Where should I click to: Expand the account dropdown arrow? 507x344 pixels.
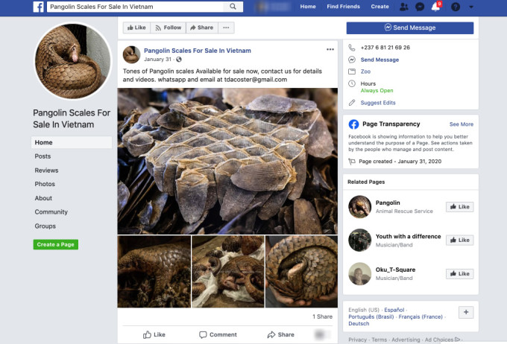click(x=472, y=7)
